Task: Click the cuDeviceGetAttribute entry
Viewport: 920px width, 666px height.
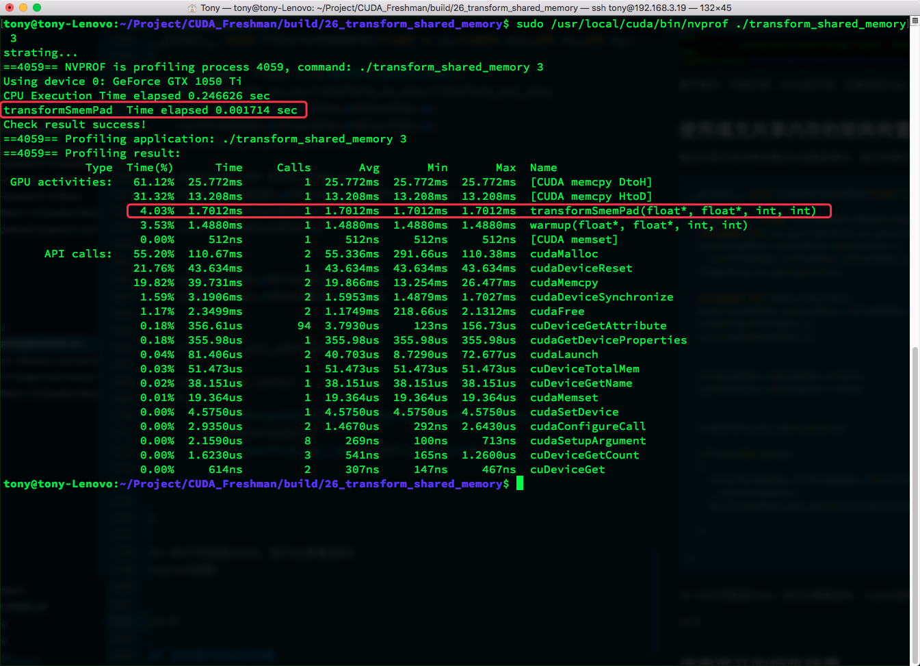Action: (x=598, y=326)
